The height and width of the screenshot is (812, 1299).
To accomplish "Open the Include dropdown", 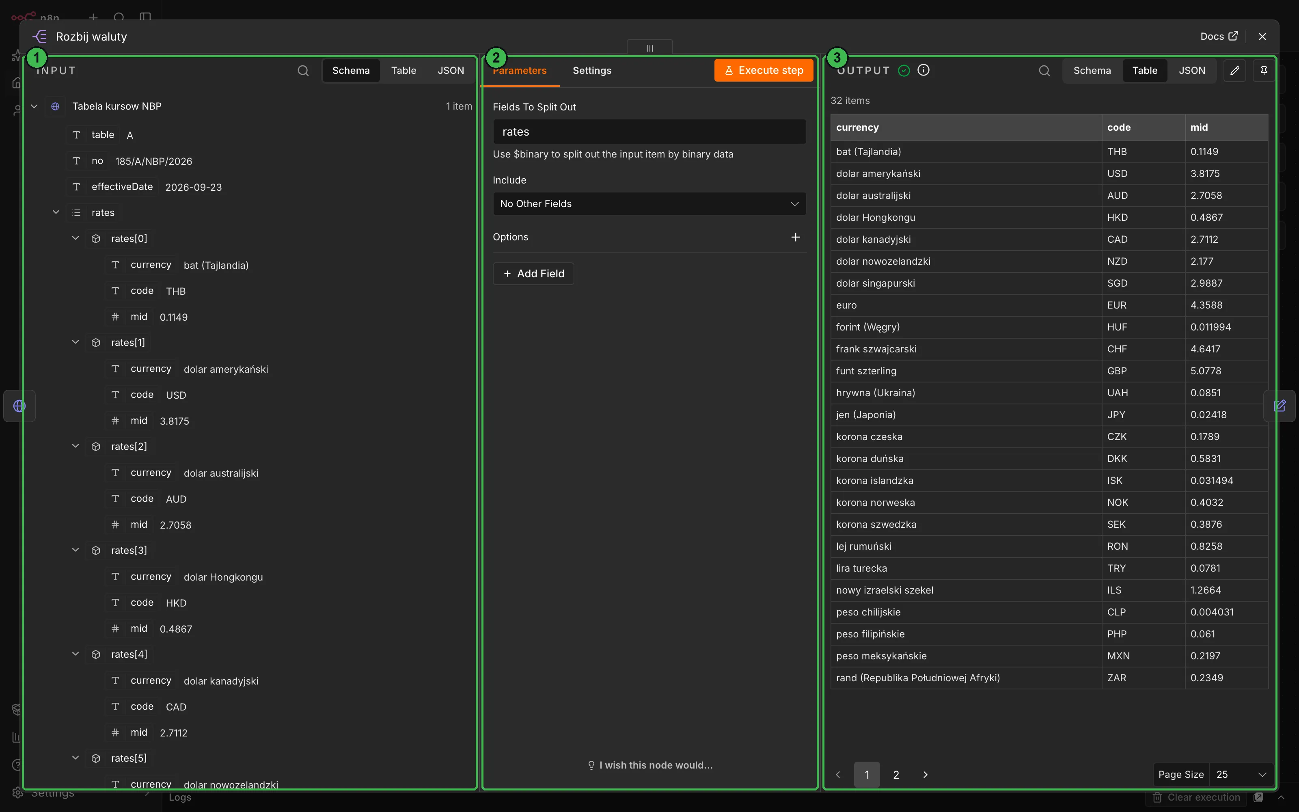I will click(x=649, y=203).
